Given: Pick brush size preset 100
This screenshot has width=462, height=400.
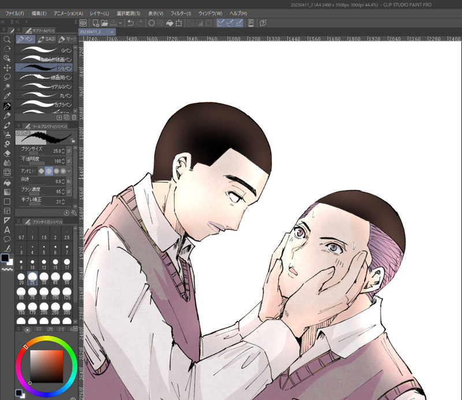Looking at the screenshot, I should coord(55,294).
